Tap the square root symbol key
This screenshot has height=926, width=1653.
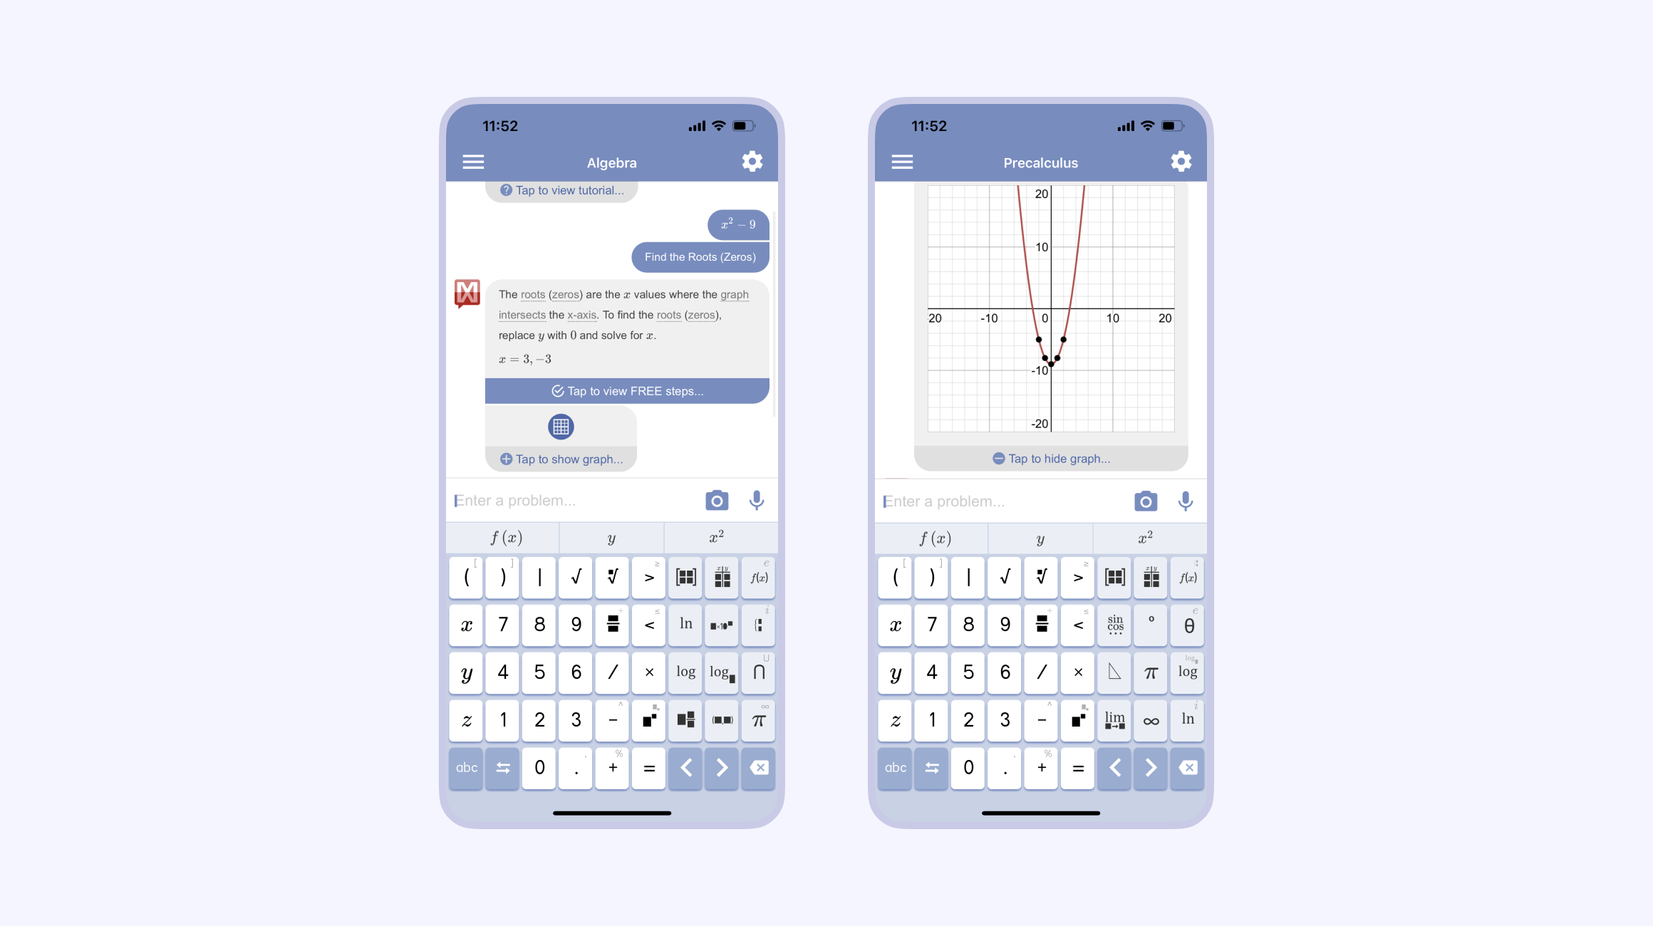[576, 578]
